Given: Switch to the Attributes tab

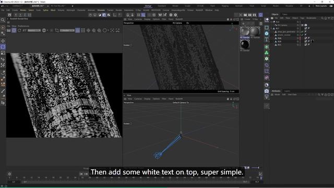Looking at the screenshot, I should [276, 91].
